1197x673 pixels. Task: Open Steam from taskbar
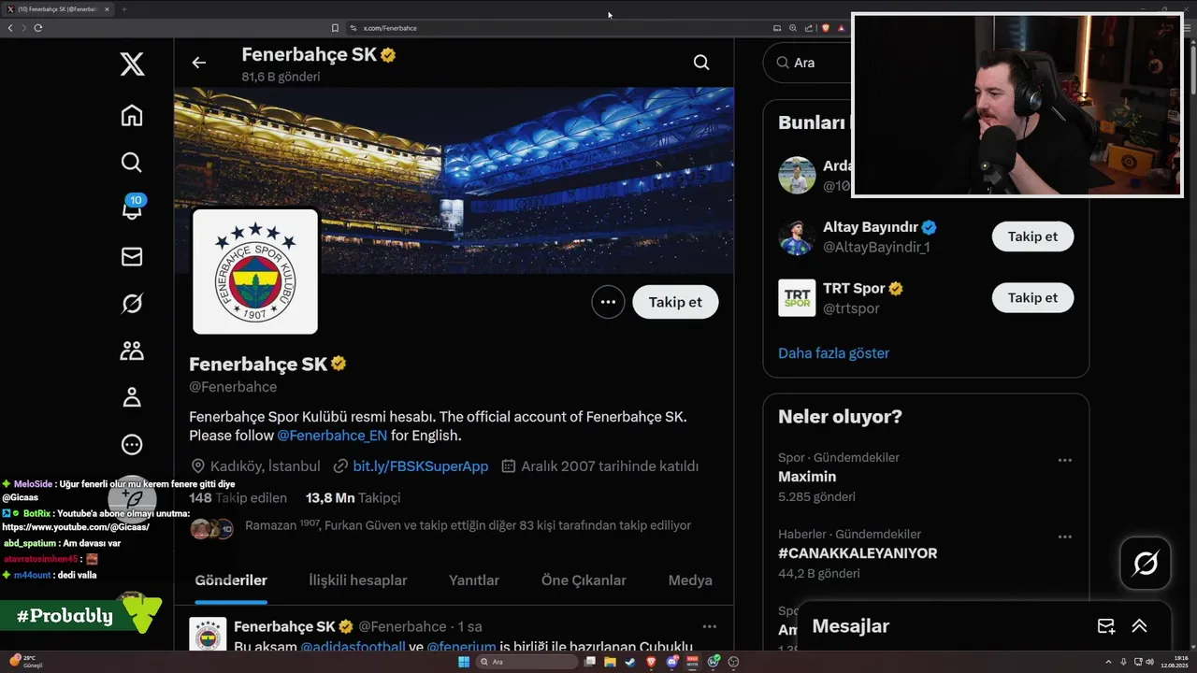(x=630, y=662)
